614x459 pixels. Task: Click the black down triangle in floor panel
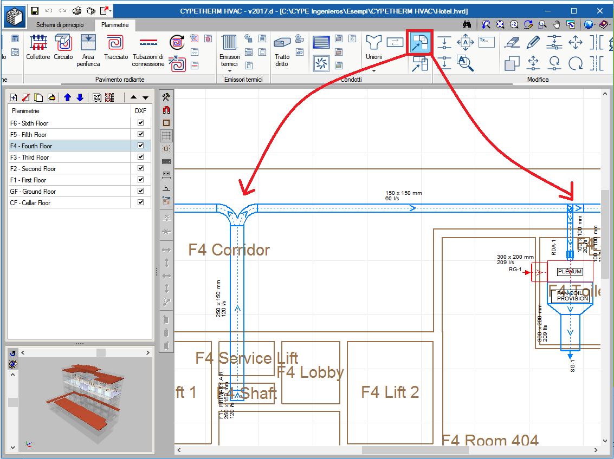click(145, 97)
